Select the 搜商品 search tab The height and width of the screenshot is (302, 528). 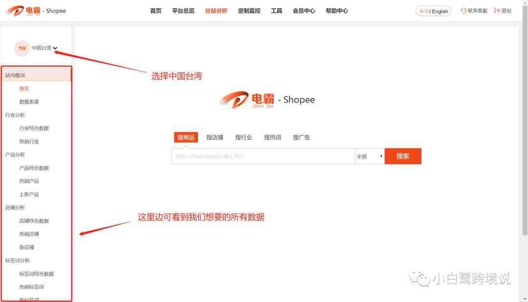186,137
